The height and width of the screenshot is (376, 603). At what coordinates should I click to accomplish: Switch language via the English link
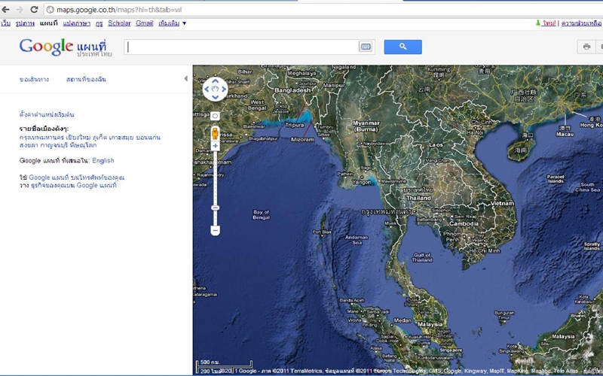click(x=103, y=160)
